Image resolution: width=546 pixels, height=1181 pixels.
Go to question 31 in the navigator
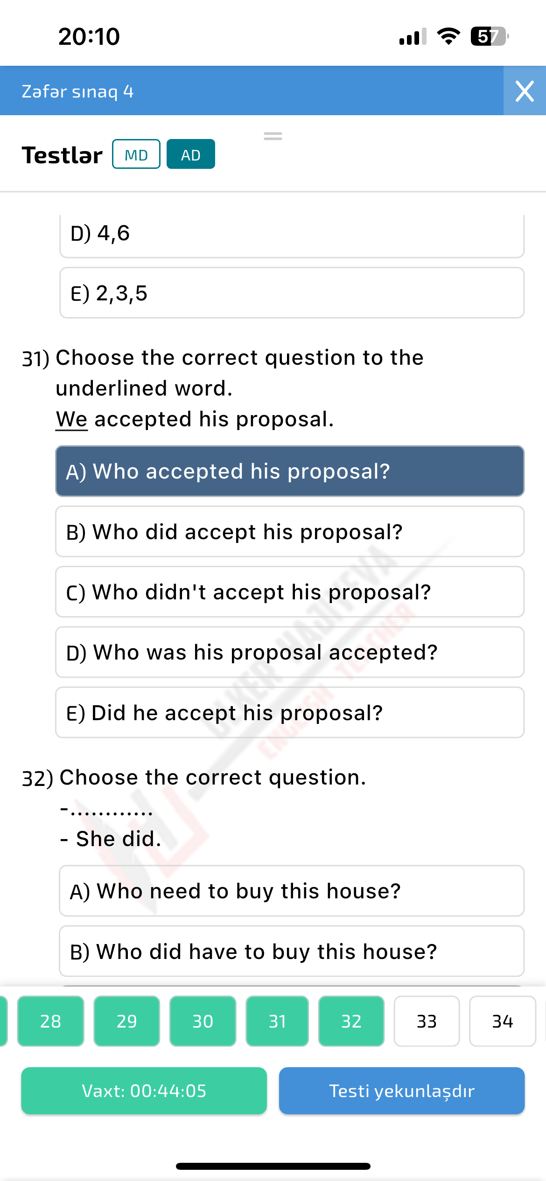277,1021
